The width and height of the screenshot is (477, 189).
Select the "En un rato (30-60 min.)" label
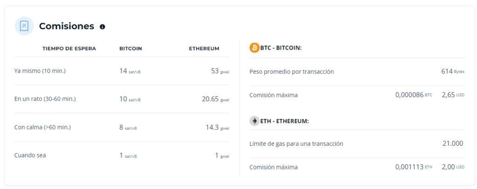(x=45, y=99)
